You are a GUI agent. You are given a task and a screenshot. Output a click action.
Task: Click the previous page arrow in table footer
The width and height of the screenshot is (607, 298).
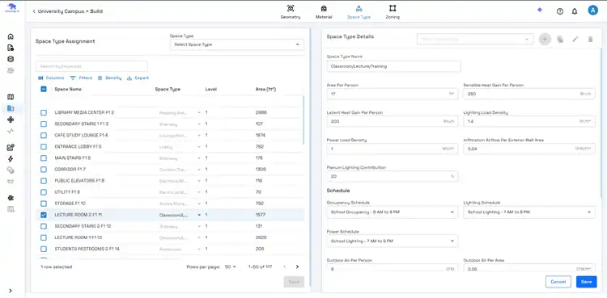coord(285,267)
